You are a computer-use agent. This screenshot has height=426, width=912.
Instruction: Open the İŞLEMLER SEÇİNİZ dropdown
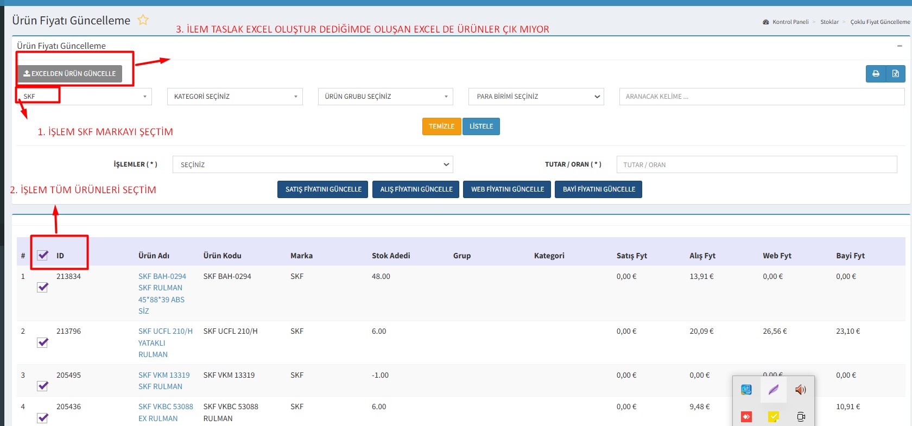tap(313, 164)
